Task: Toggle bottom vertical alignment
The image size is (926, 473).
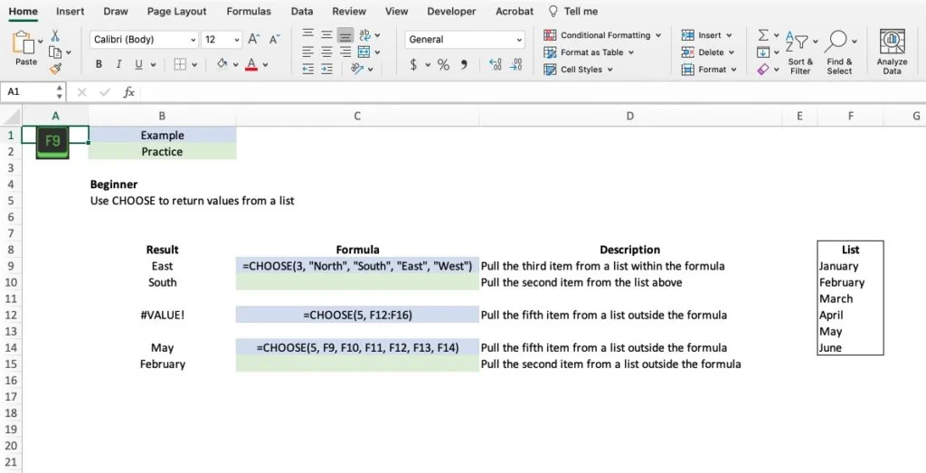Action: point(345,35)
